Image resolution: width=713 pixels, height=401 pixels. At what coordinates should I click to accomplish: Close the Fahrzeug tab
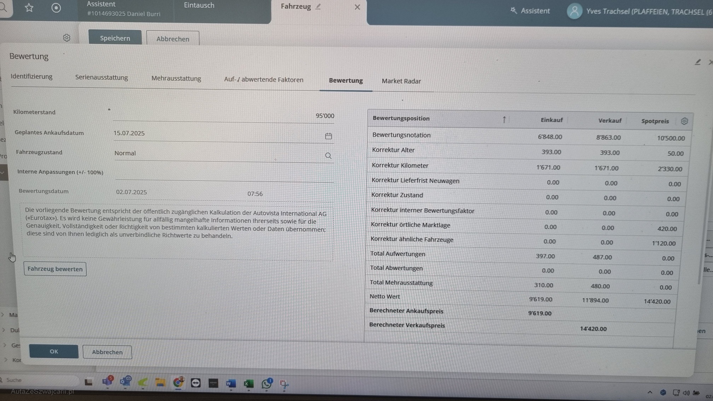(357, 7)
